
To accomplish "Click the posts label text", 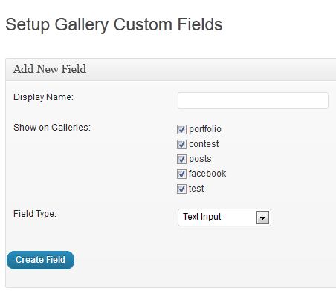I will [200, 159].
